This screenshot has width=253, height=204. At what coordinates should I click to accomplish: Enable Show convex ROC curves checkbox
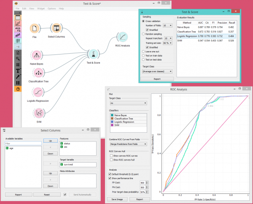coord(110,156)
